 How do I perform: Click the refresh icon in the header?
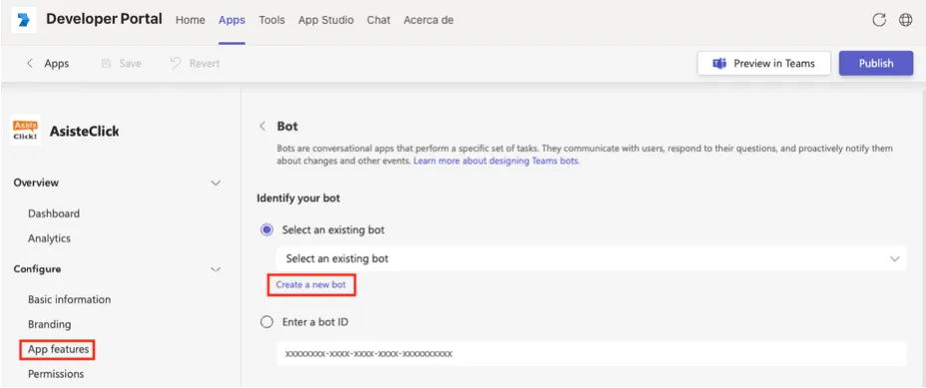(x=879, y=20)
